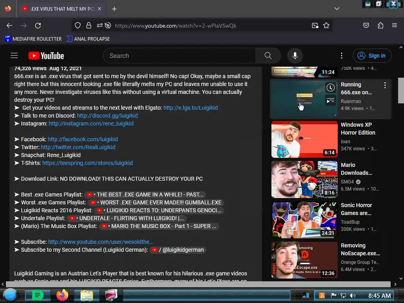Click the Ruanmao channel name
404x303 pixels.
[351, 101]
